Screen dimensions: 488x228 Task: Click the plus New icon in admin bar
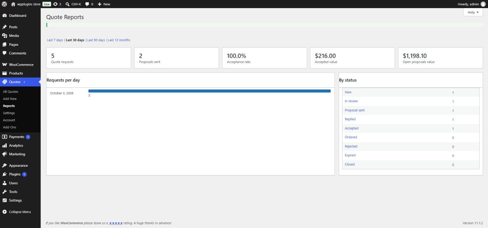[100, 4]
